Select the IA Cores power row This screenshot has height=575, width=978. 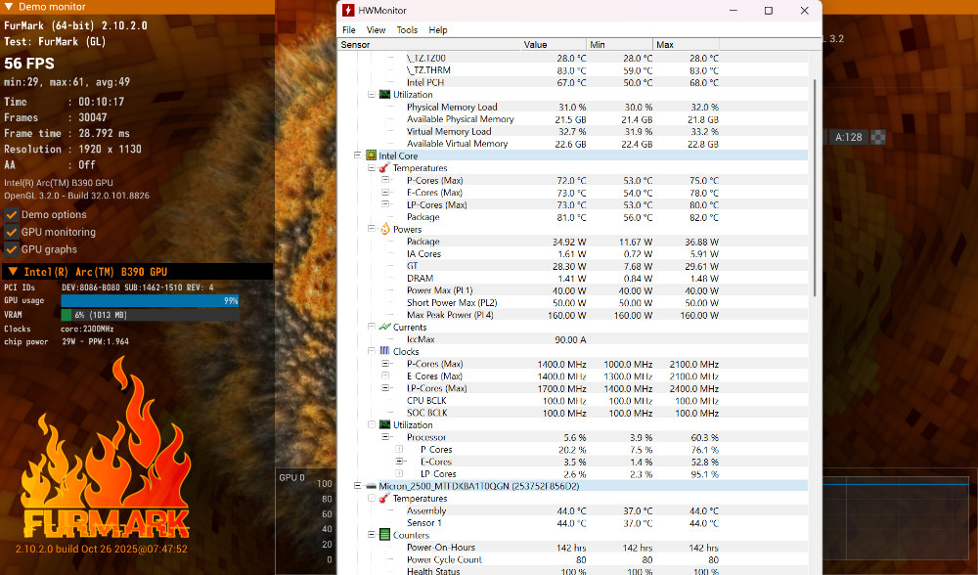[572, 254]
